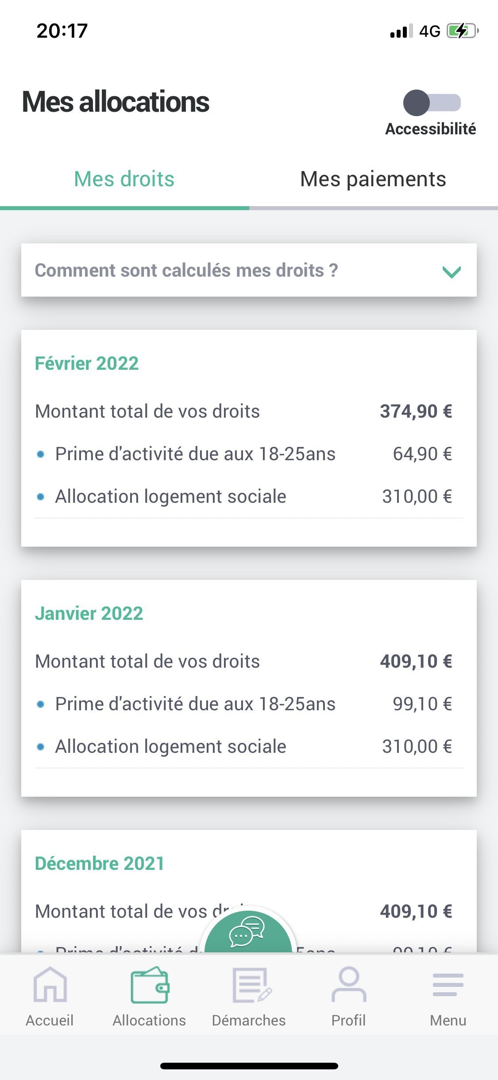
Task: Tap the bottom home indicator bar
Action: [249, 1066]
